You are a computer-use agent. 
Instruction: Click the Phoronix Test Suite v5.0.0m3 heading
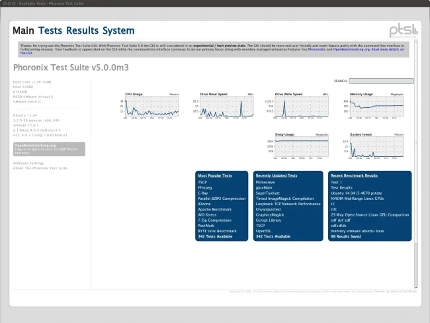point(71,68)
